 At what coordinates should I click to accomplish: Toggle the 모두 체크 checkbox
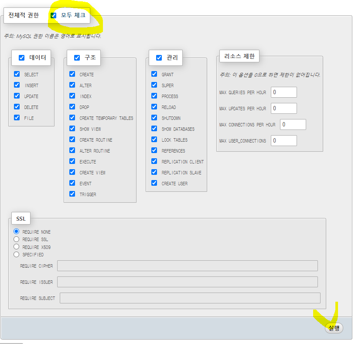54,15
